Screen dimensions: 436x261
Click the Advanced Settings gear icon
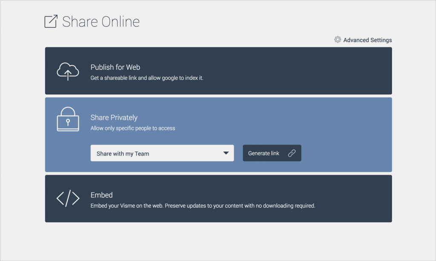pos(338,40)
